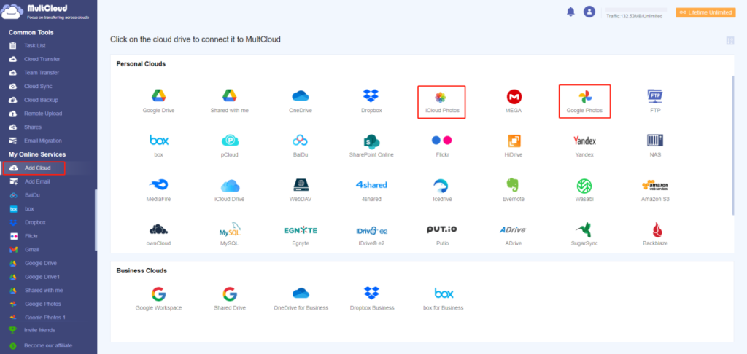Click the cloud list vertical scrollbar

(x=733, y=146)
